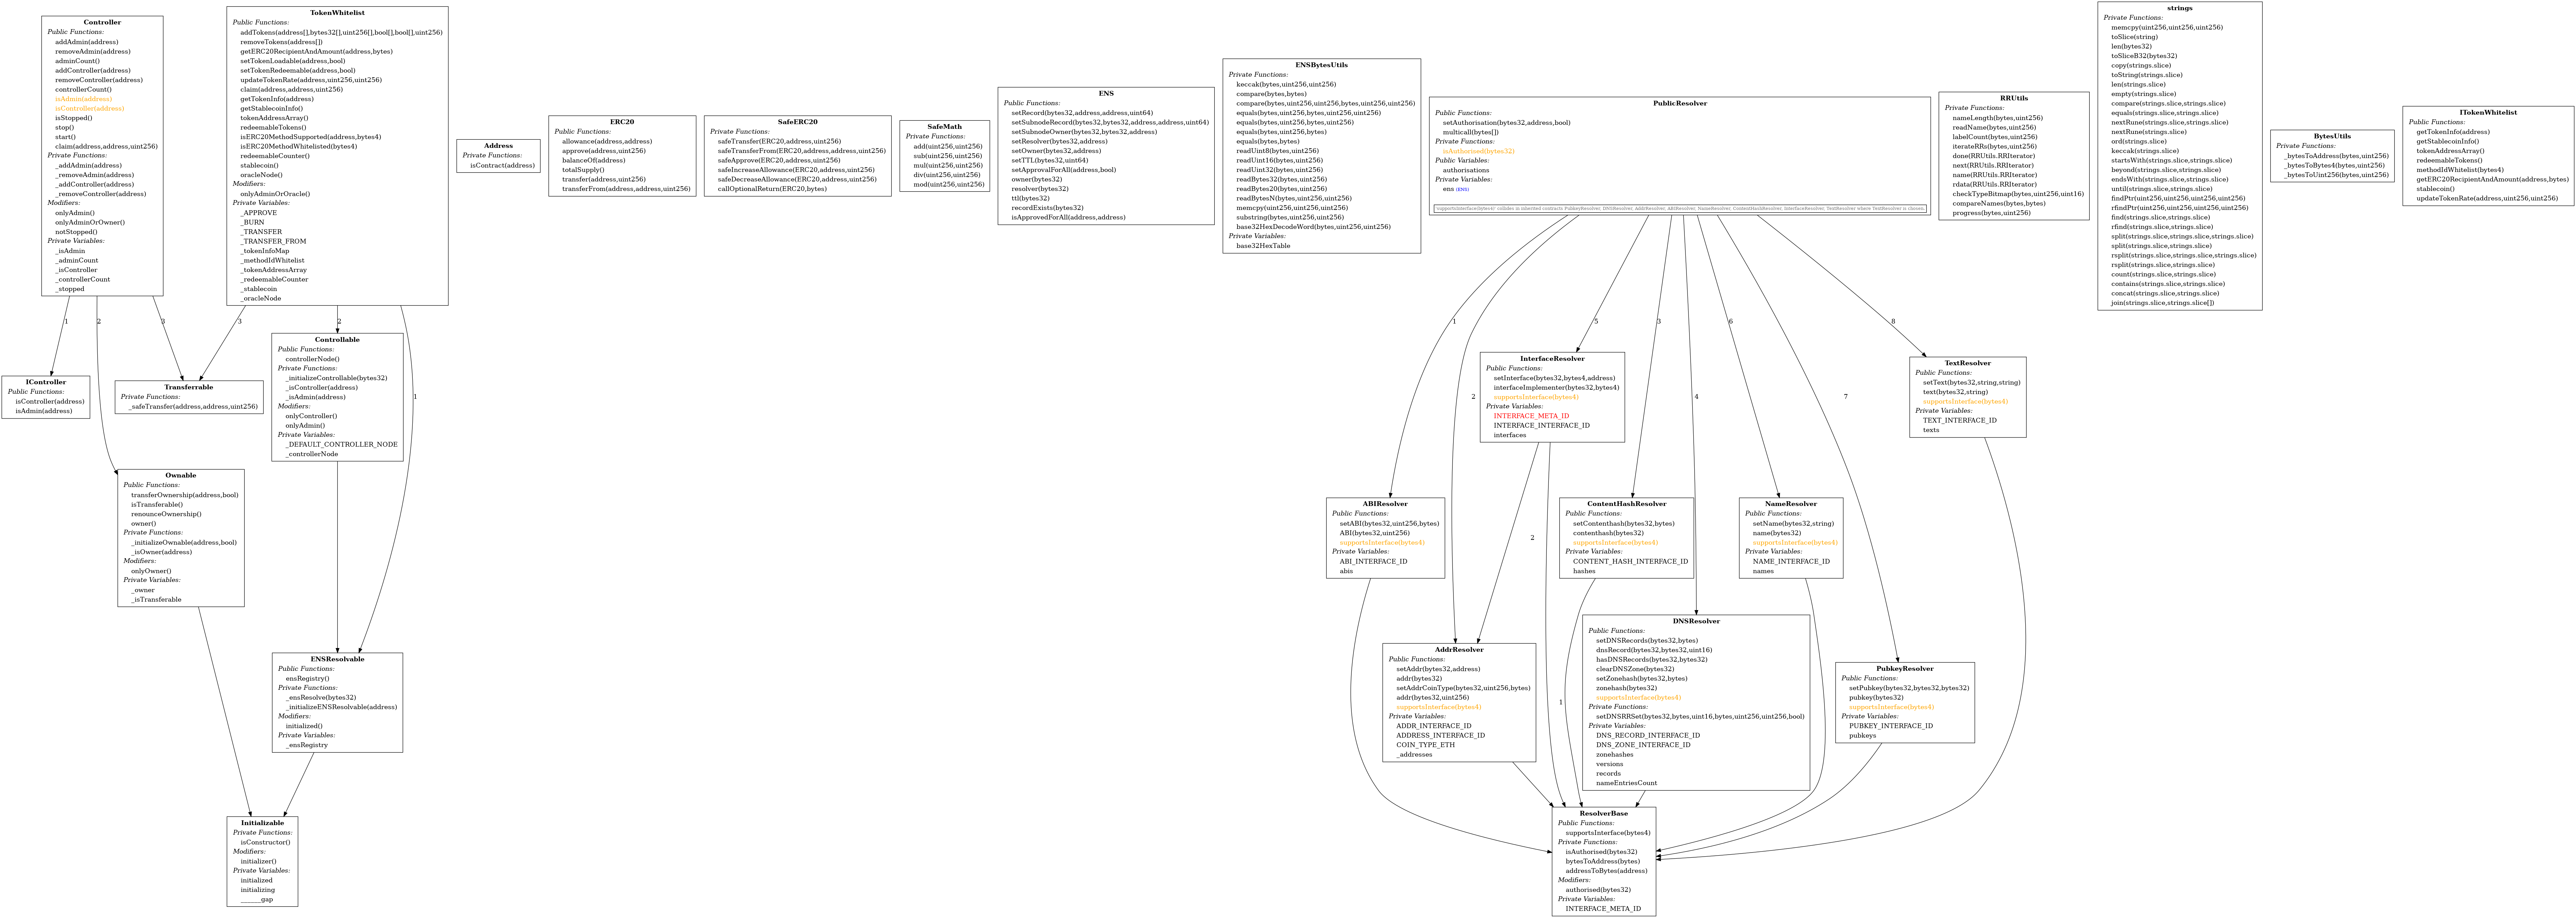The height and width of the screenshot is (918, 2576).
Task: Select the TEXT_INTERFACE_ID variable
Action: (x=1959, y=421)
